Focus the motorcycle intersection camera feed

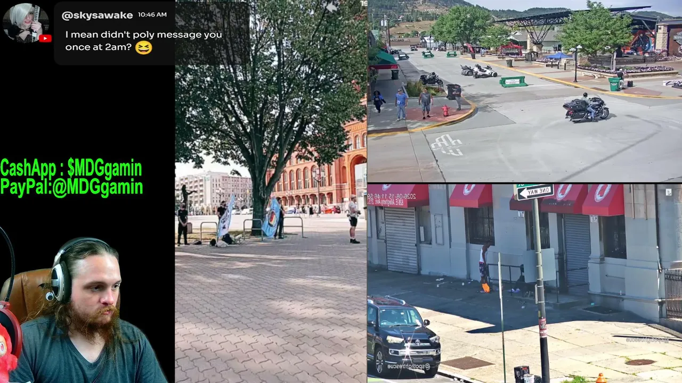coord(525,91)
